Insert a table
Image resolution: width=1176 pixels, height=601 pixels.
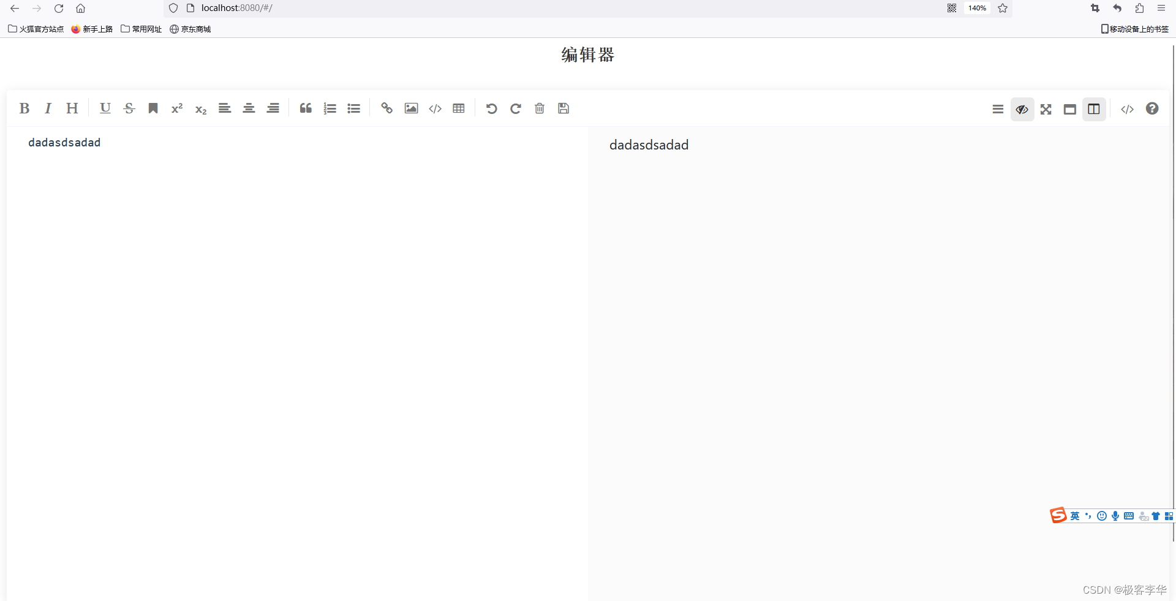[459, 108]
